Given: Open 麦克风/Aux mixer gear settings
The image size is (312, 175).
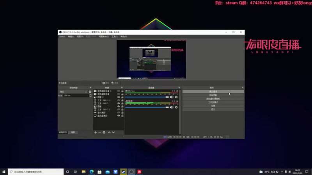Looking at the screenshot, I should [176, 97].
